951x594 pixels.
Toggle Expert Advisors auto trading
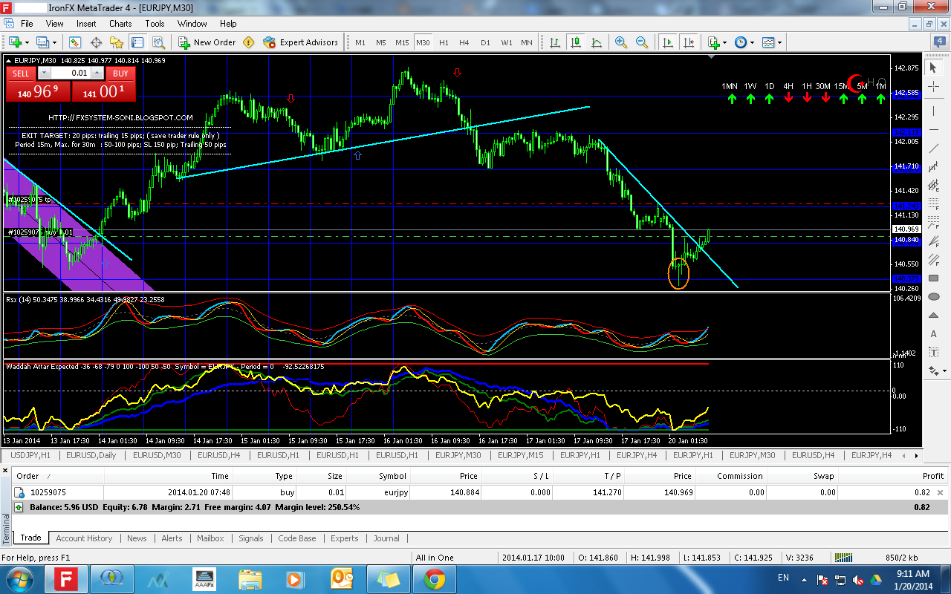click(300, 42)
